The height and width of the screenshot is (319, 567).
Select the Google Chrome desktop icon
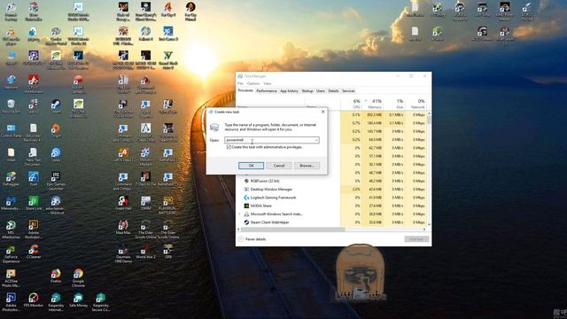[78, 277]
